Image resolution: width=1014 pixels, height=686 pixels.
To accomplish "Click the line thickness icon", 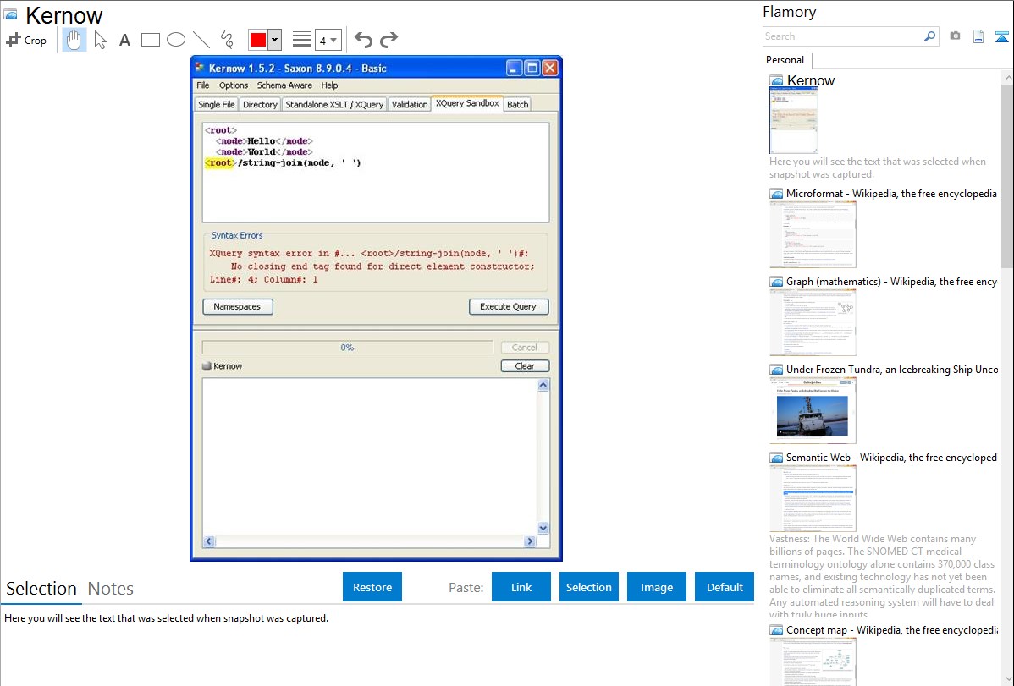I will tap(302, 40).
